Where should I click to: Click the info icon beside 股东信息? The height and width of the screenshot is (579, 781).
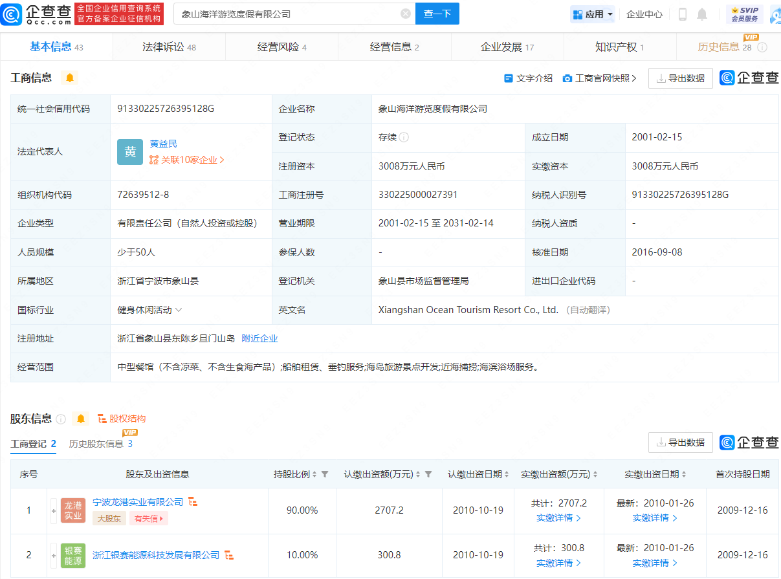pos(61,419)
